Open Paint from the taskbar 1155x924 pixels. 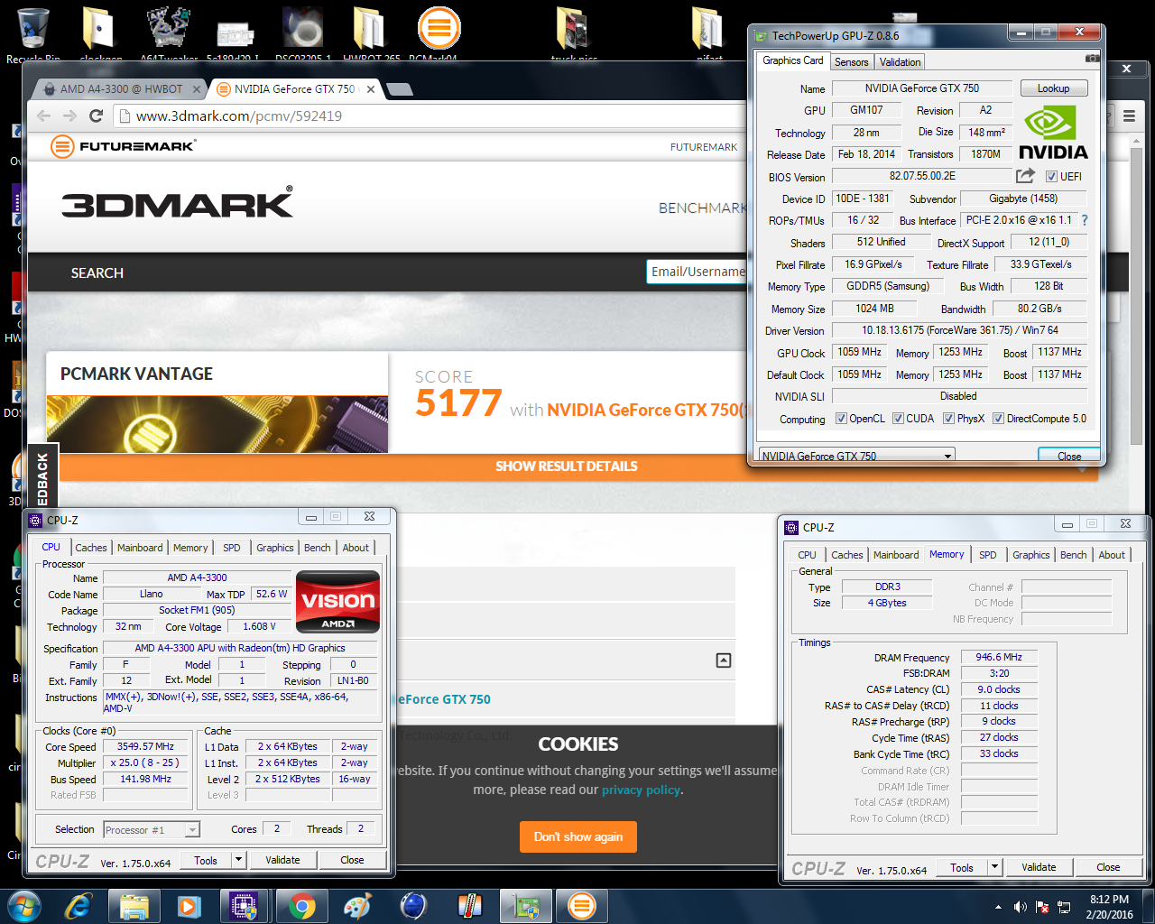(357, 906)
